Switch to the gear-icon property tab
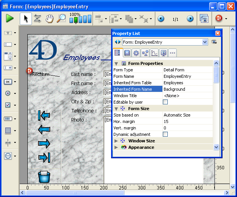Image resolution: width=237 pixels, height=197 pixels. (x=136, y=53)
